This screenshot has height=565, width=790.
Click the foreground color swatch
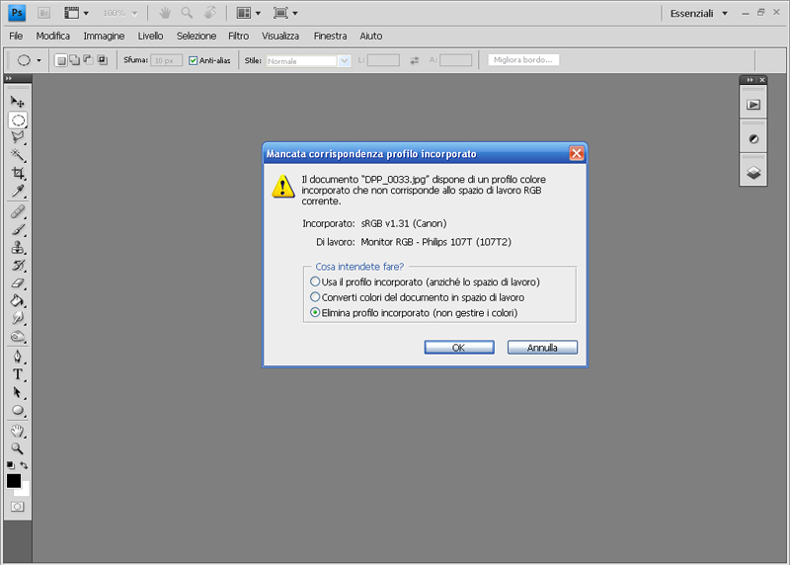click(x=14, y=481)
